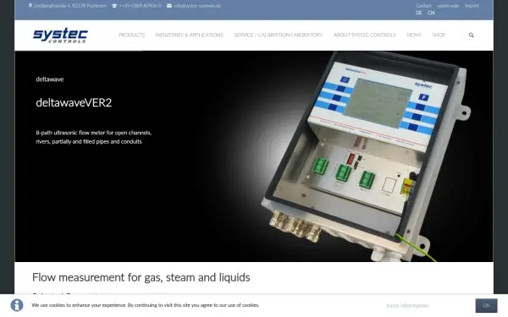Screen dimensions: 508x317
Task: Click the email address in top bar
Action: tap(197, 6)
